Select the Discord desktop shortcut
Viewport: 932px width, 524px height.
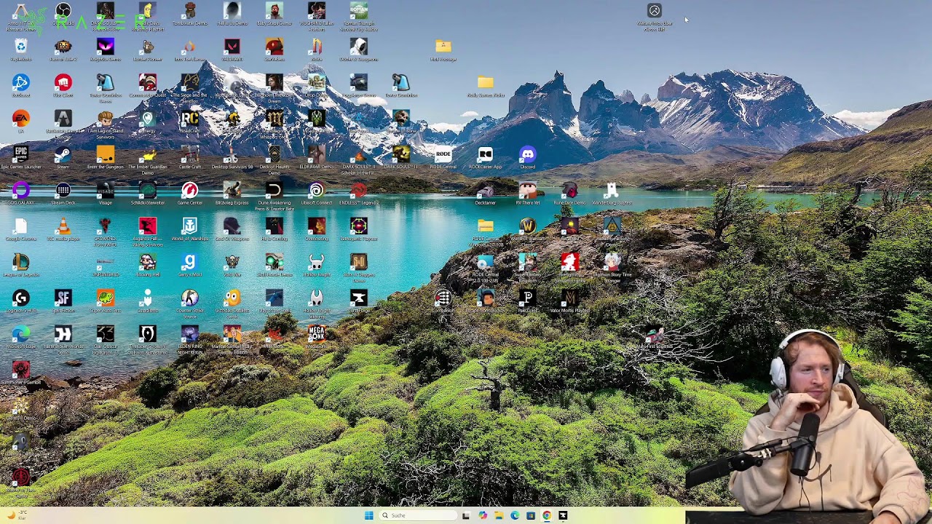click(528, 154)
